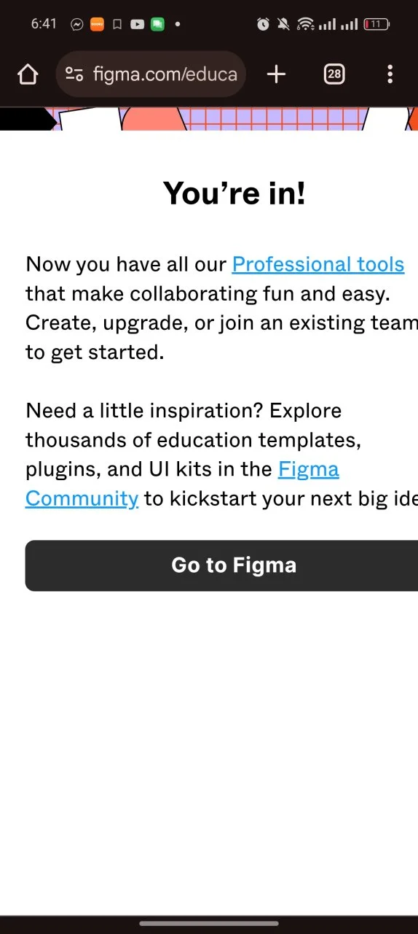
Task: Tap the orange app notification icon
Action: click(97, 24)
